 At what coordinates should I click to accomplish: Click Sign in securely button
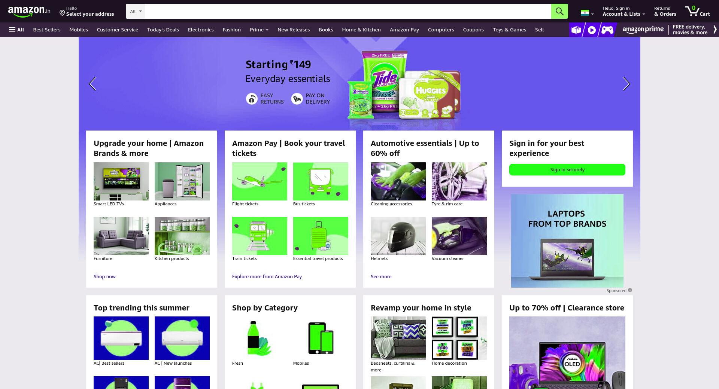(x=567, y=169)
